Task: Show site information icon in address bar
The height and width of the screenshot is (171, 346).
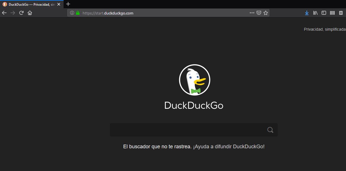Action: 72,13
